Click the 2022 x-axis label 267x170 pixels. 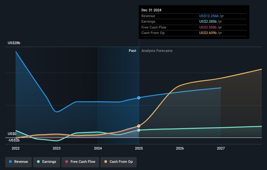click(16, 149)
